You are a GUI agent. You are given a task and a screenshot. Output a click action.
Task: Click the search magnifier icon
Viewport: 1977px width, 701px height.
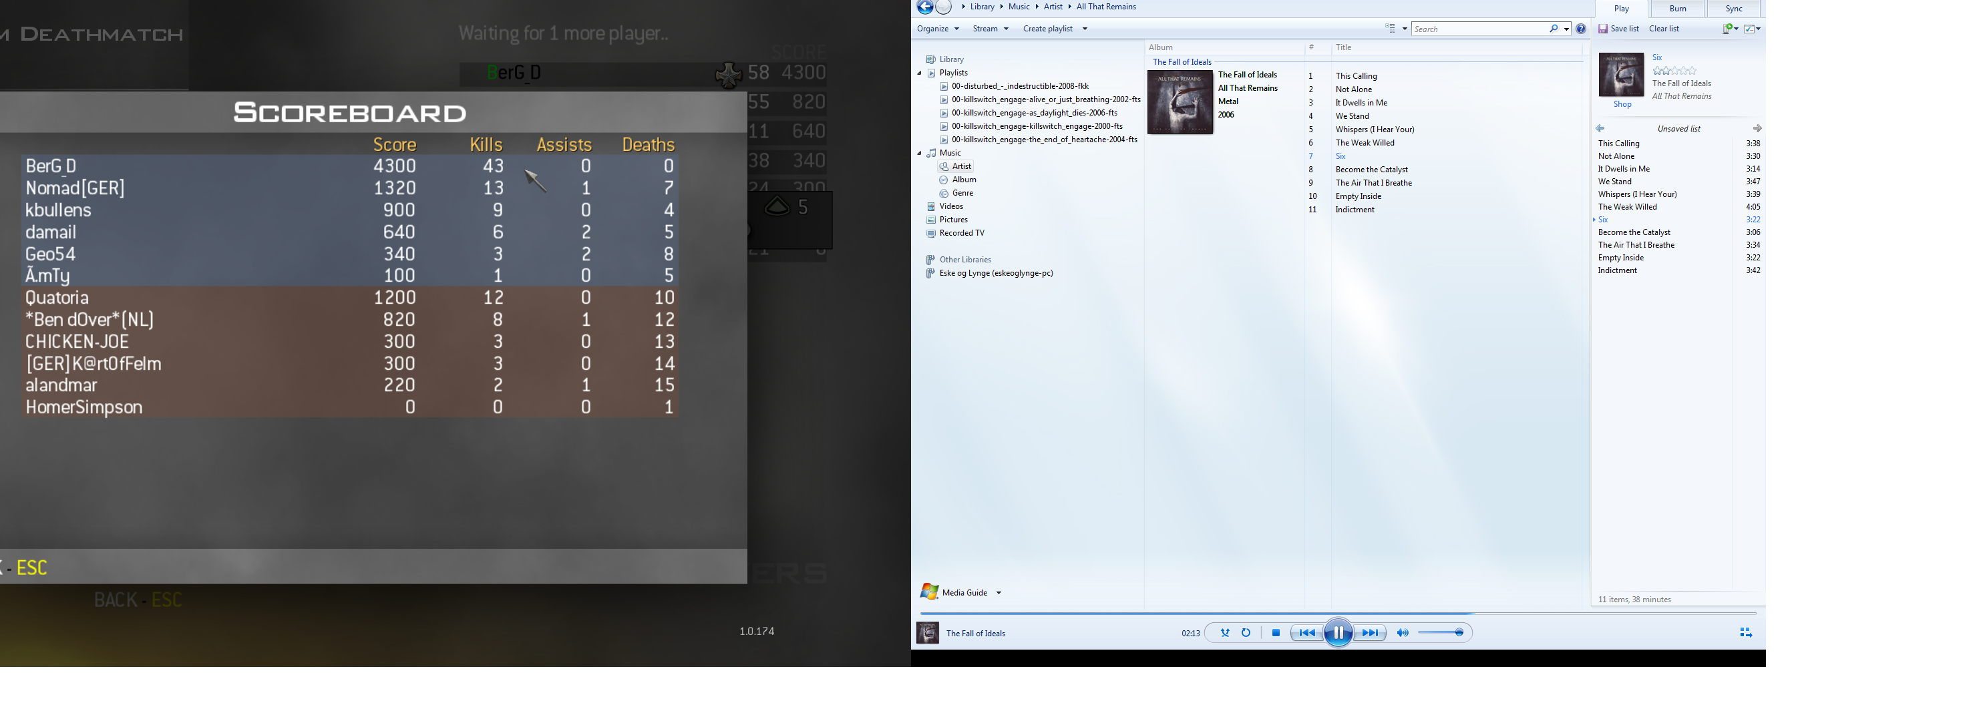click(1554, 29)
